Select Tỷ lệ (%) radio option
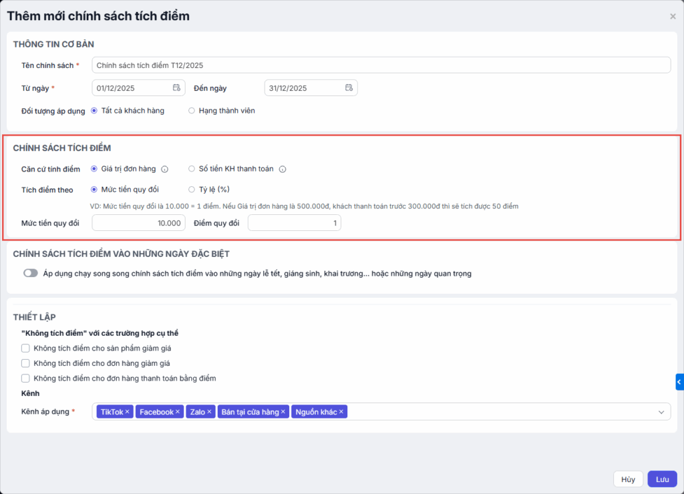Screen dimensions: 684x494 coord(192,190)
